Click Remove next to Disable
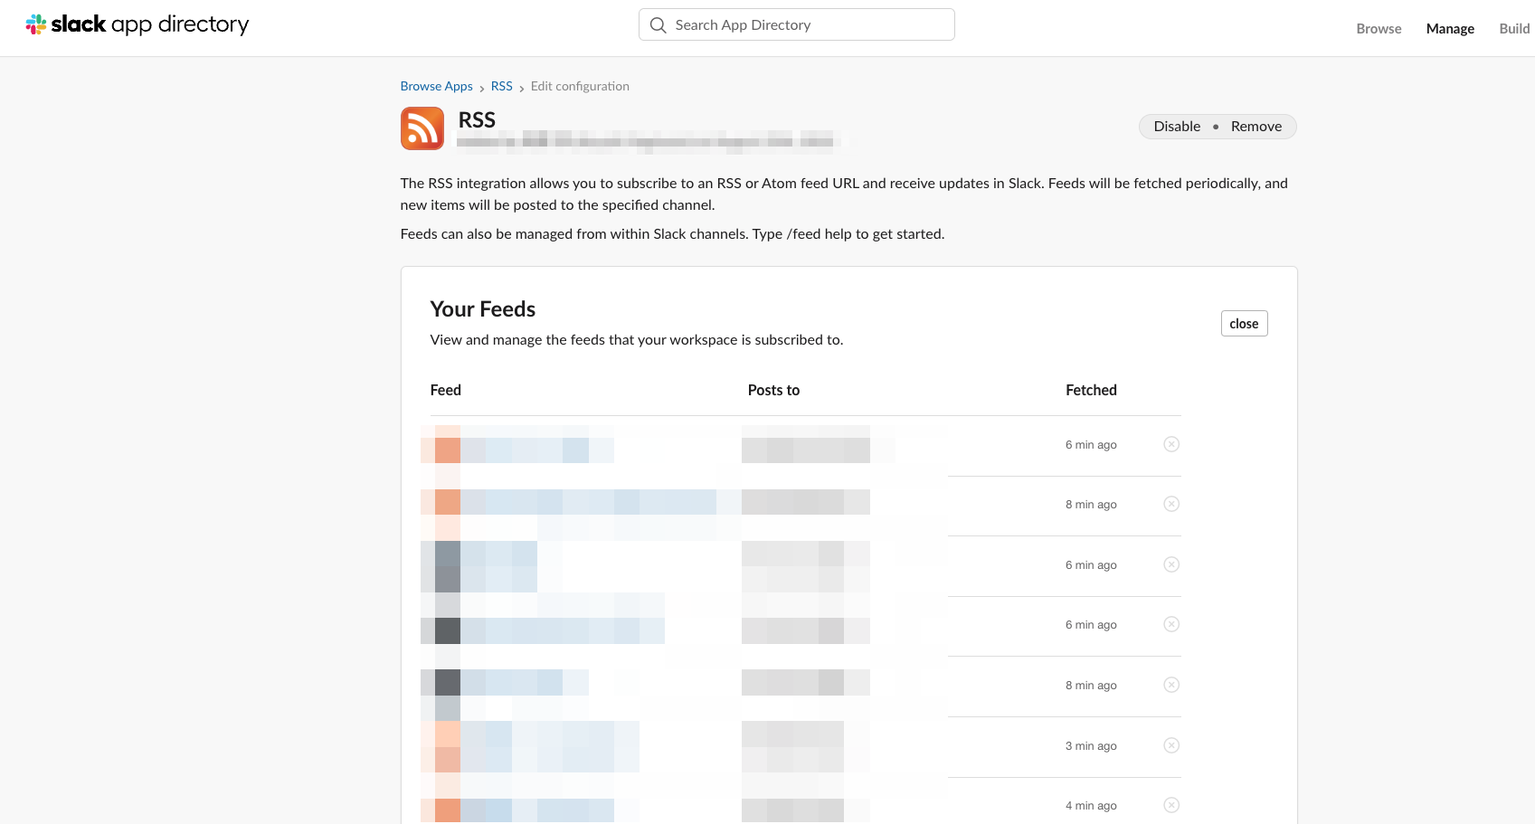Image resolution: width=1535 pixels, height=824 pixels. click(1256, 126)
